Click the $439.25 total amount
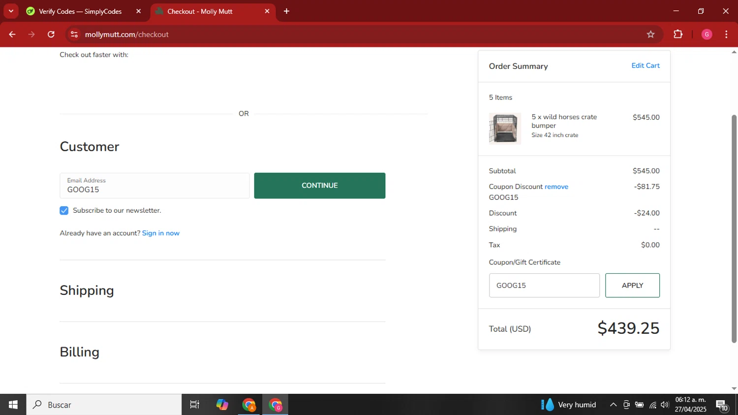This screenshot has height=415, width=738. [628, 328]
